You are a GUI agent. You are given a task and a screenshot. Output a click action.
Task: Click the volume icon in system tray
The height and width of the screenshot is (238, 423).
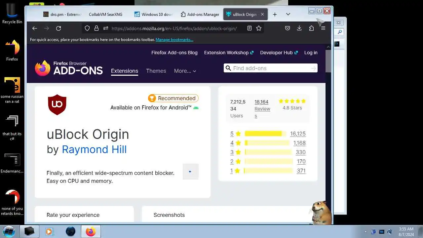(390, 232)
